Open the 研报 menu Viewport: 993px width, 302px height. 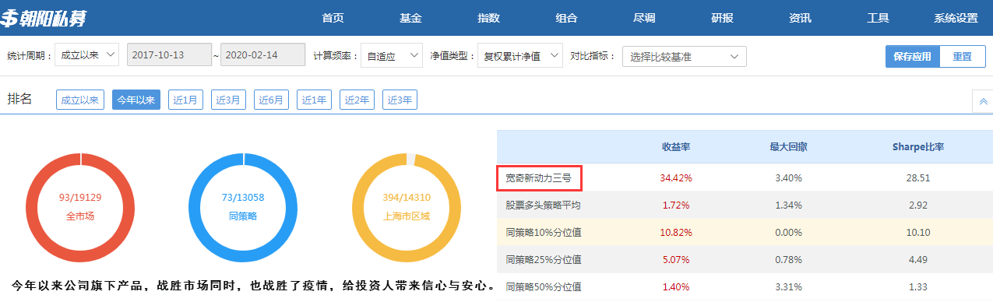722,18
